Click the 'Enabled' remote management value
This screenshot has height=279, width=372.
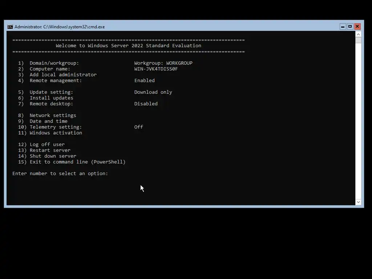click(x=145, y=80)
